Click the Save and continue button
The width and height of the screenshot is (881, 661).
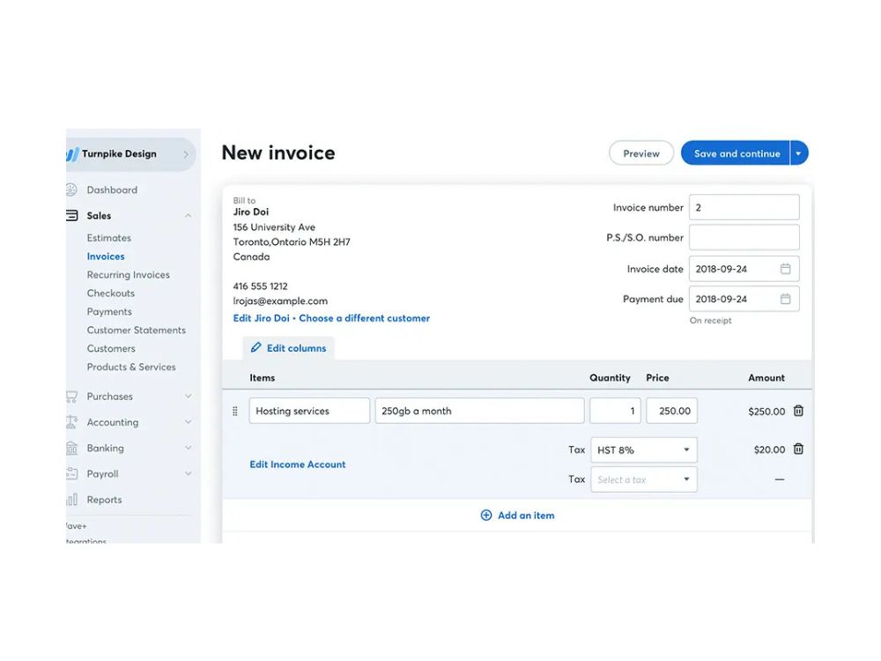pyautogui.click(x=736, y=153)
